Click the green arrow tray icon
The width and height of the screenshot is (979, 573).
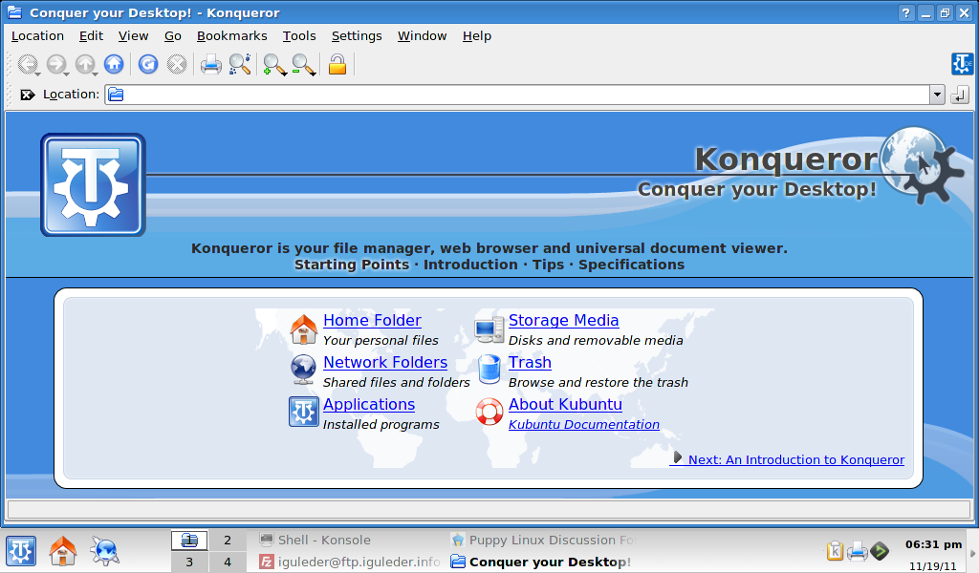point(880,550)
